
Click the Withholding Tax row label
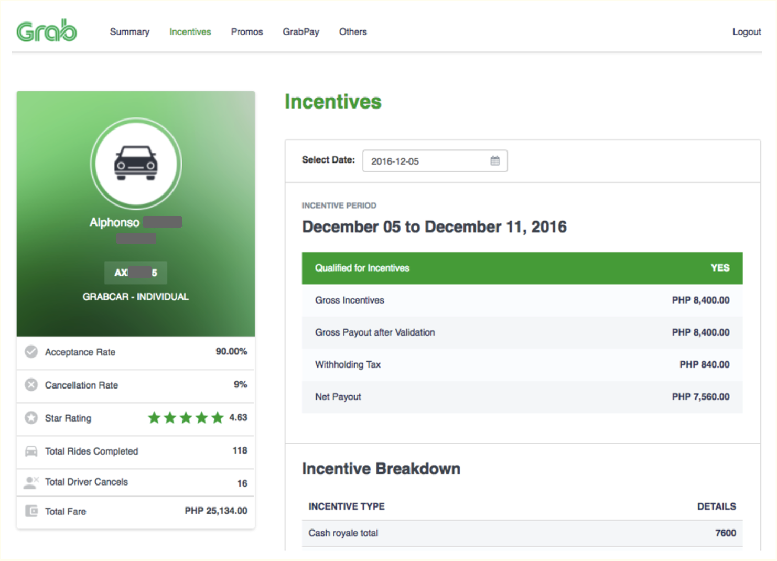348,364
